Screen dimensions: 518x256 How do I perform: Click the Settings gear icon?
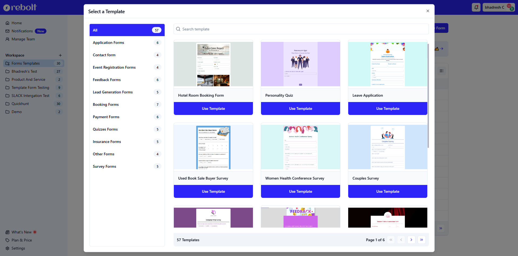(x=8, y=248)
